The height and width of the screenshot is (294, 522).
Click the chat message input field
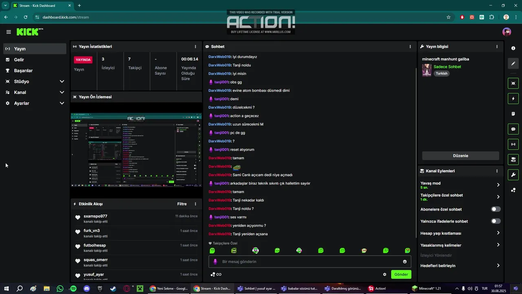310,262
